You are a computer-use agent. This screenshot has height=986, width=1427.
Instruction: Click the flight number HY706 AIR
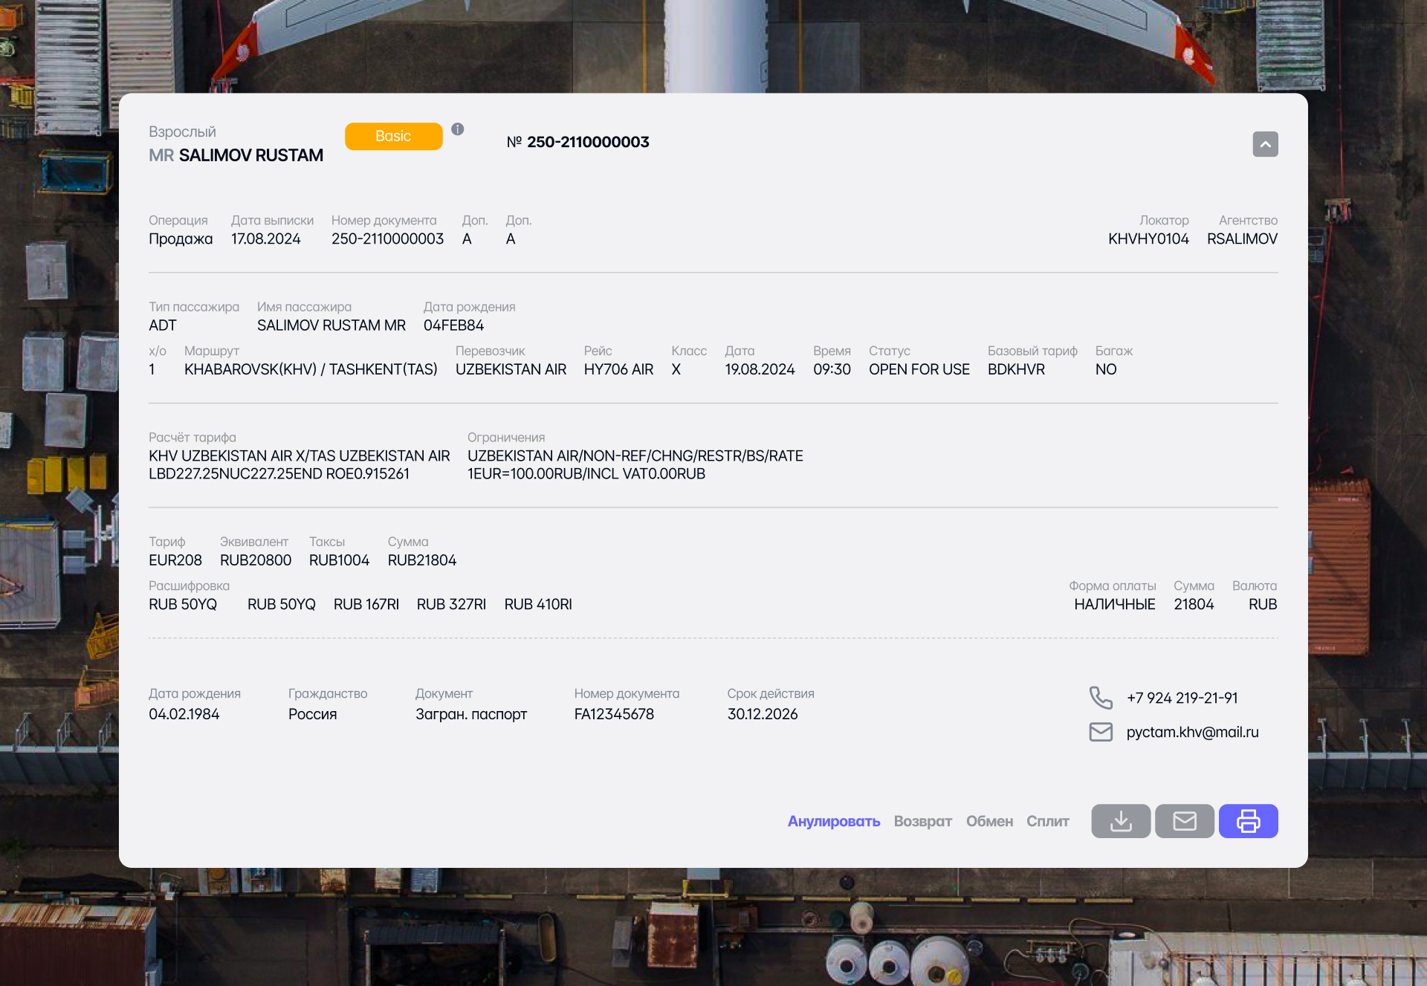pyautogui.click(x=618, y=369)
